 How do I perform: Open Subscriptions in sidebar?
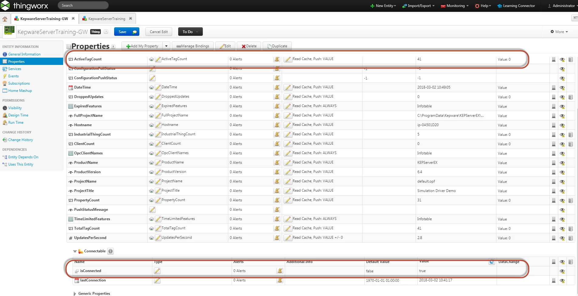point(19,83)
